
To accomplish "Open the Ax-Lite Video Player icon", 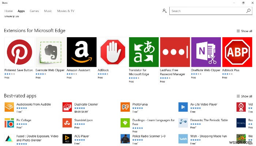I will (x=183, y=107).
